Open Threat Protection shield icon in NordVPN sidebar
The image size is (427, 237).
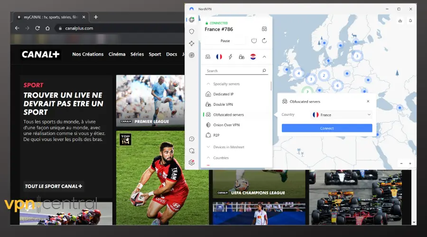coord(192,32)
